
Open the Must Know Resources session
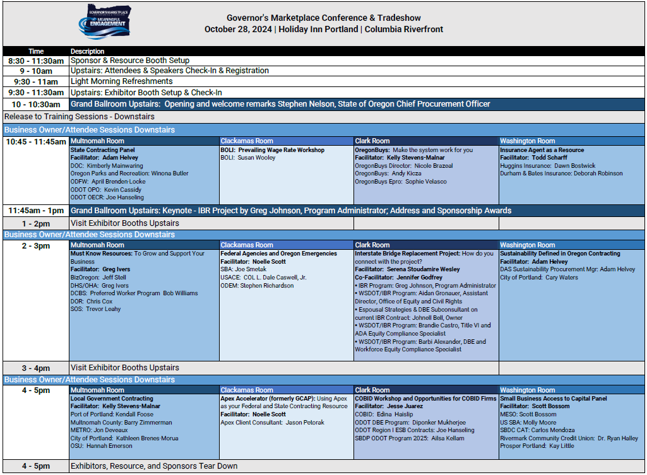click(137, 254)
